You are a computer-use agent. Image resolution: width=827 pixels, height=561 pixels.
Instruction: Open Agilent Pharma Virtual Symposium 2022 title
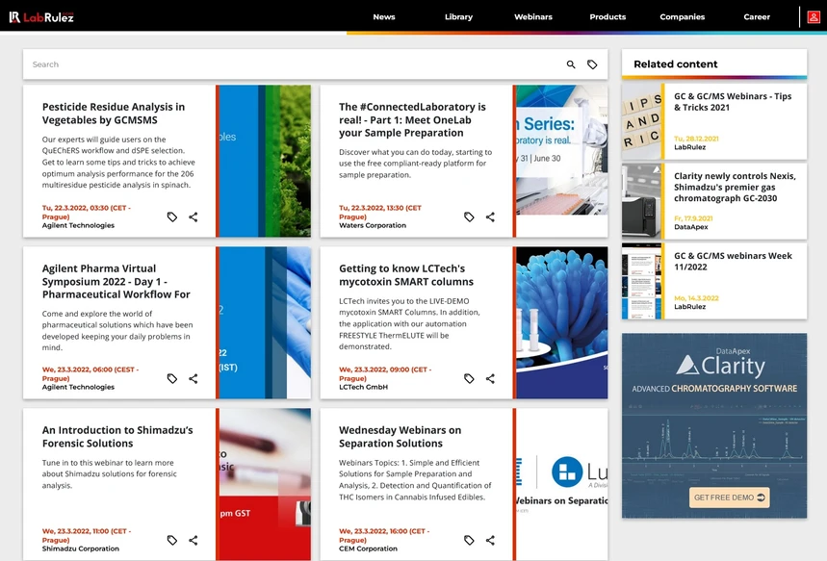coord(116,281)
